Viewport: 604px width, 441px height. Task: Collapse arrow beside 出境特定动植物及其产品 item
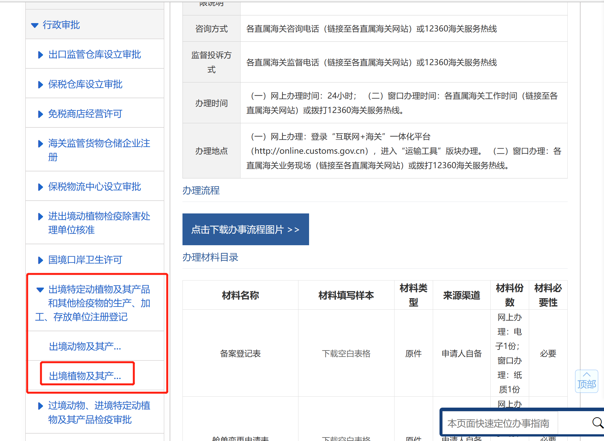pyautogui.click(x=40, y=290)
